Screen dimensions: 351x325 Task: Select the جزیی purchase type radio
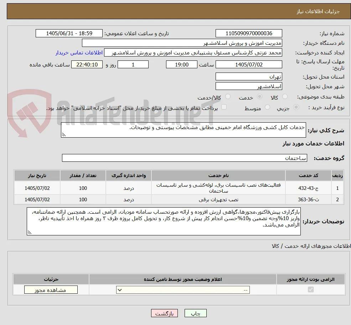[296, 107]
